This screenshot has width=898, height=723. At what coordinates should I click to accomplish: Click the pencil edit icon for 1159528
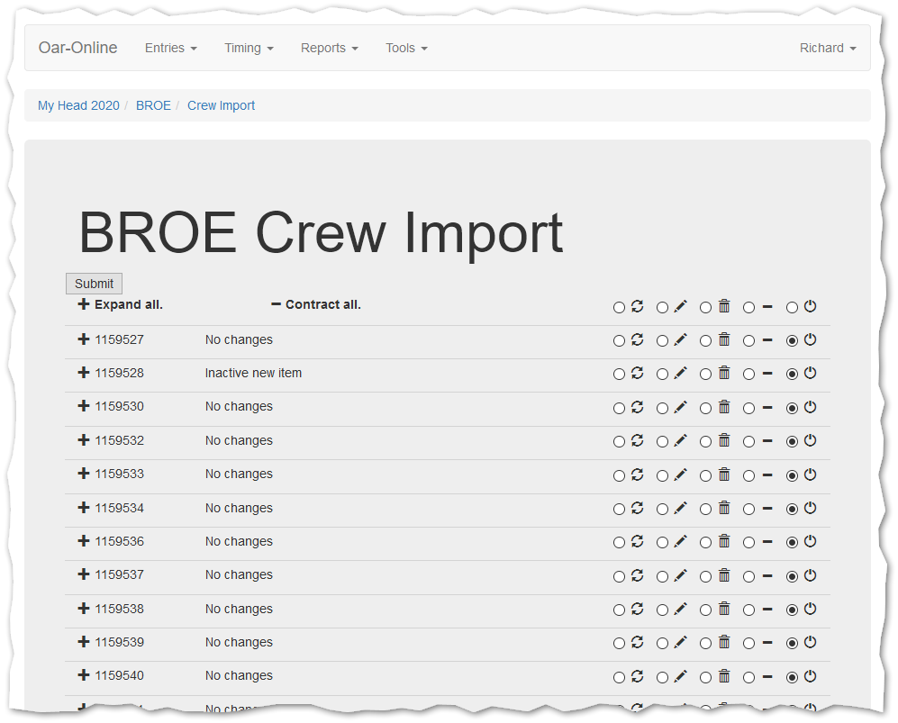click(680, 373)
